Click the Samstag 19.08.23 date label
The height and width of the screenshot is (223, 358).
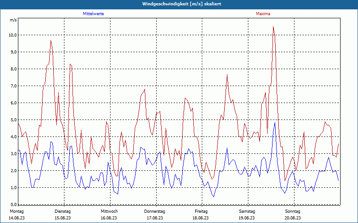pos(247,215)
